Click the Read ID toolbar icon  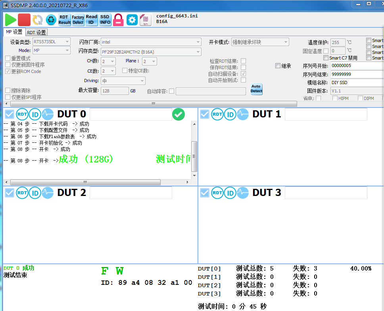[91, 20]
